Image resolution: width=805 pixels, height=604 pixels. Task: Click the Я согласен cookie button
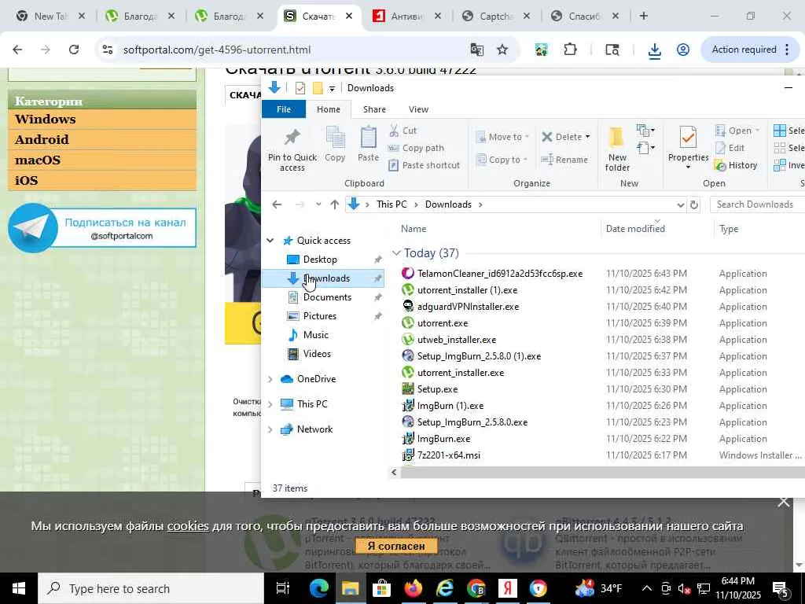pos(396,546)
